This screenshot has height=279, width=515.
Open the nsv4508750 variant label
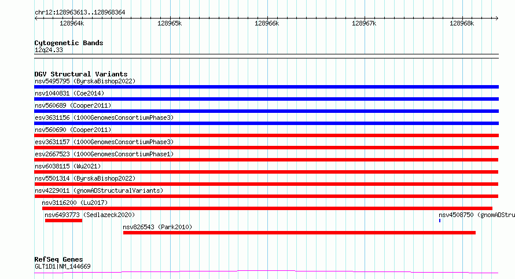tap(477, 215)
